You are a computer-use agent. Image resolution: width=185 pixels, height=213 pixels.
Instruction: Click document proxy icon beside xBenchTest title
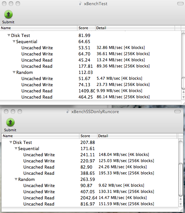pyautogui.click(x=80, y=4)
